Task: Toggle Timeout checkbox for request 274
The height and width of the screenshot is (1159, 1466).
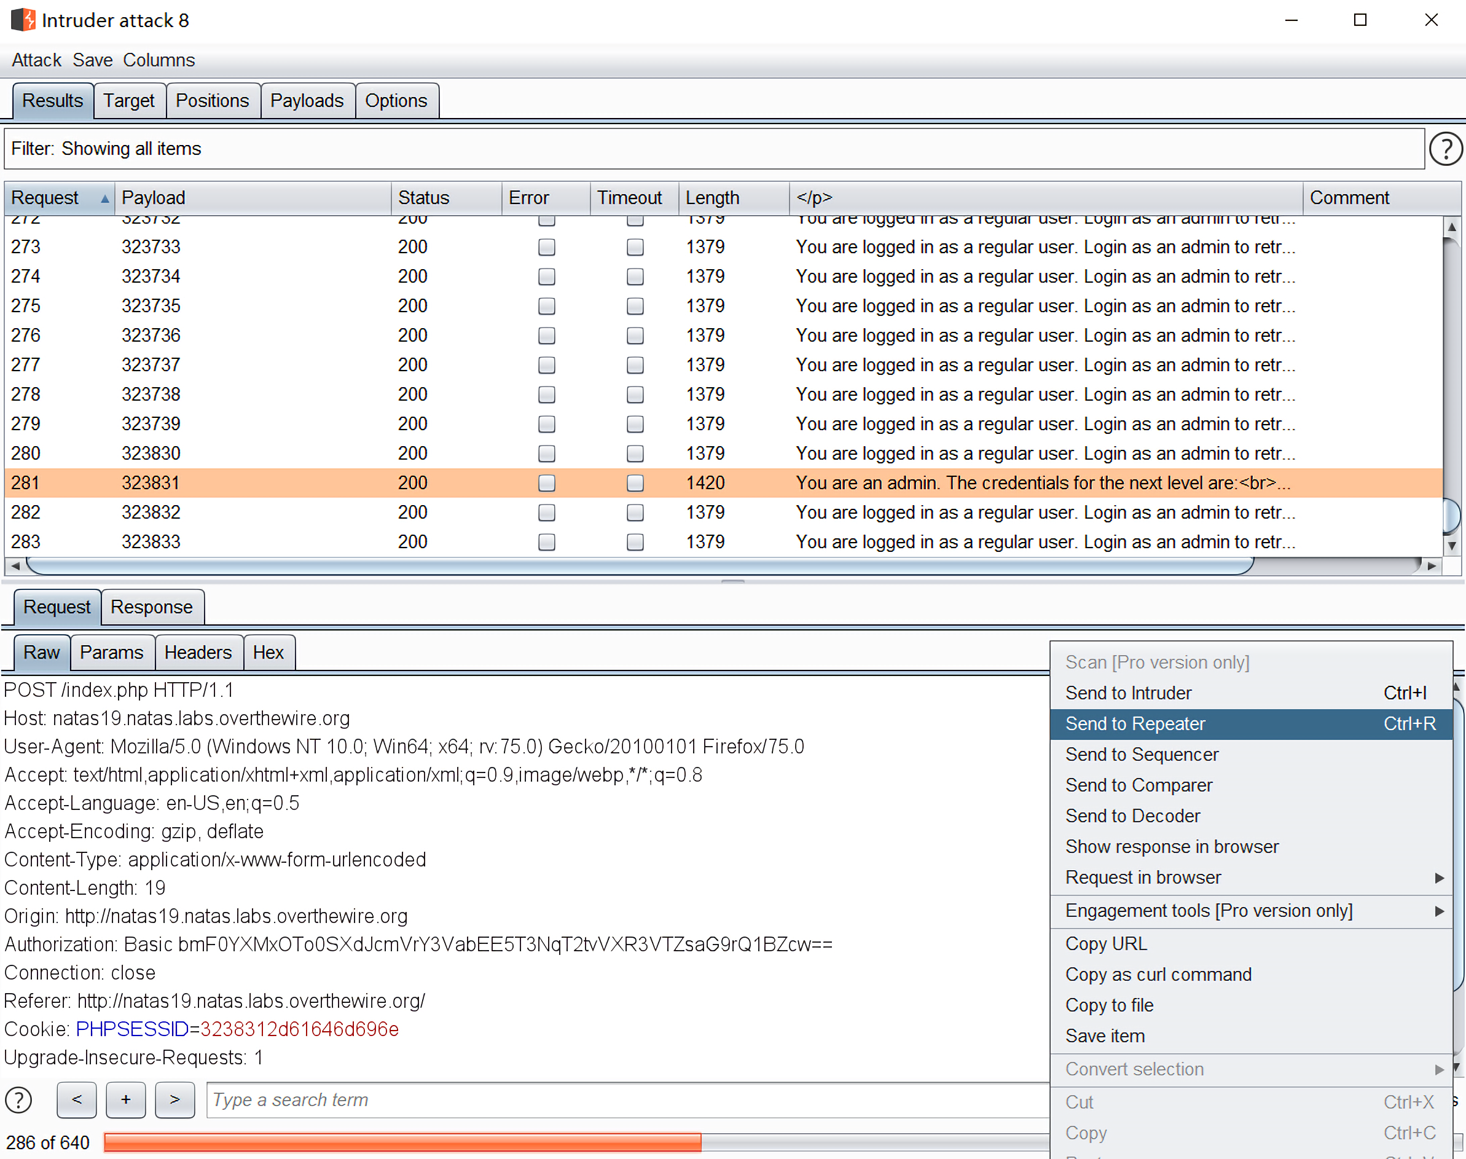Action: pos(635,277)
